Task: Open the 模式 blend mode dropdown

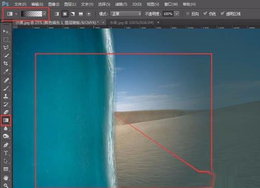Action: 126,14
